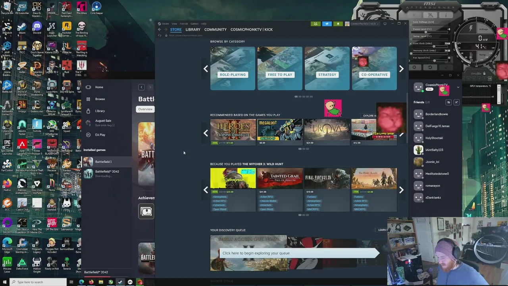This screenshot has width=508, height=286.
Task: Select Battle.net desktop icon
Action: [x=7, y=87]
